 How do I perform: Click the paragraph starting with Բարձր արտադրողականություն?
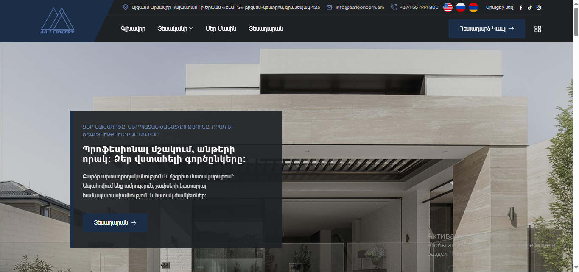coord(158,186)
